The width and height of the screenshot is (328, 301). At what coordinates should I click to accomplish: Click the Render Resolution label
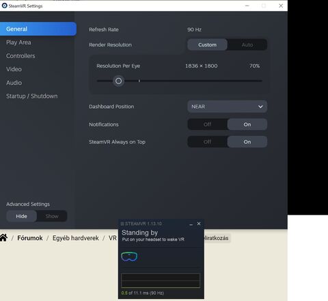(x=110, y=44)
